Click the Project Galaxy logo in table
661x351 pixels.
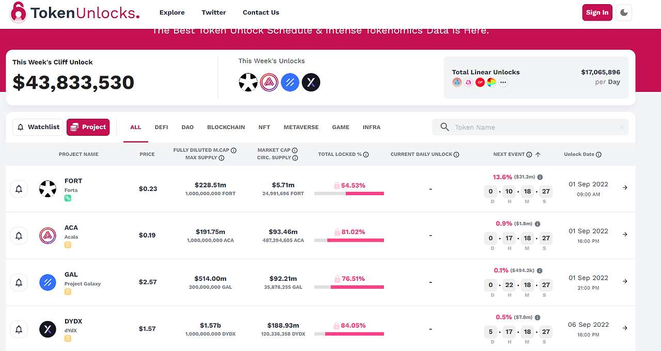click(48, 282)
